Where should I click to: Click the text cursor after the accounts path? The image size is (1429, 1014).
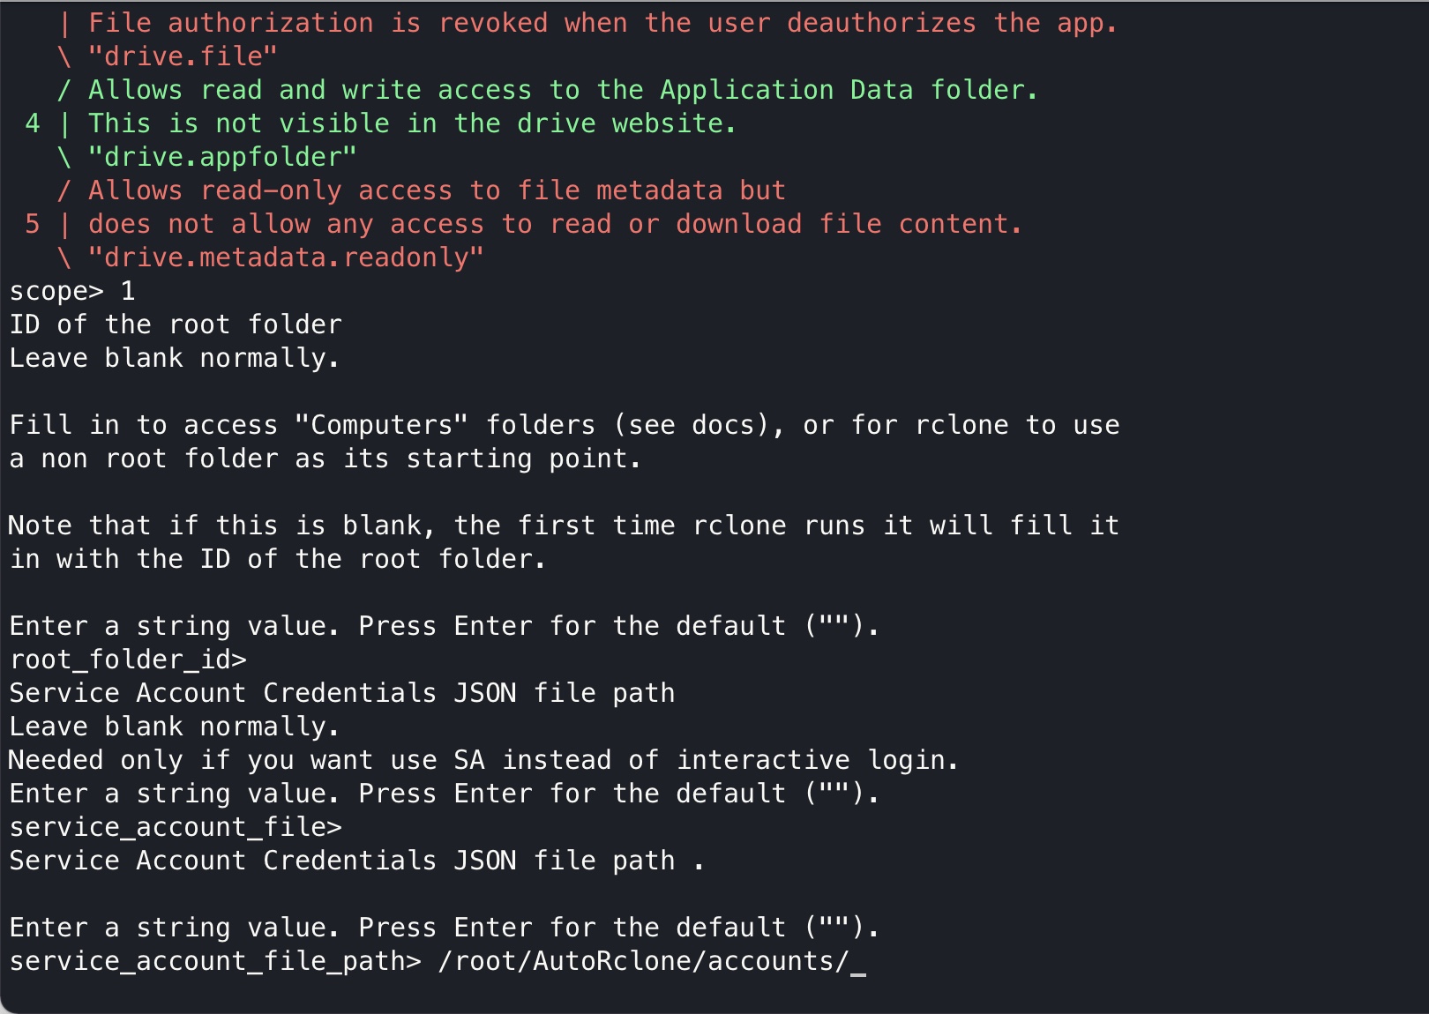pos(859,962)
